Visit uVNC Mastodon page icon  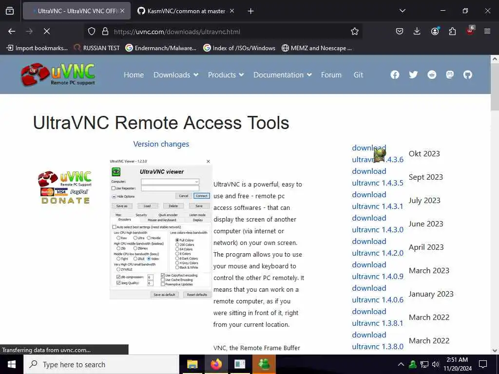(x=450, y=75)
